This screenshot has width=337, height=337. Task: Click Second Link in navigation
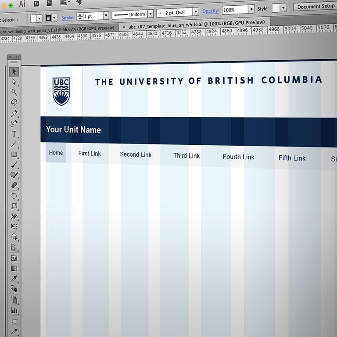136,154
